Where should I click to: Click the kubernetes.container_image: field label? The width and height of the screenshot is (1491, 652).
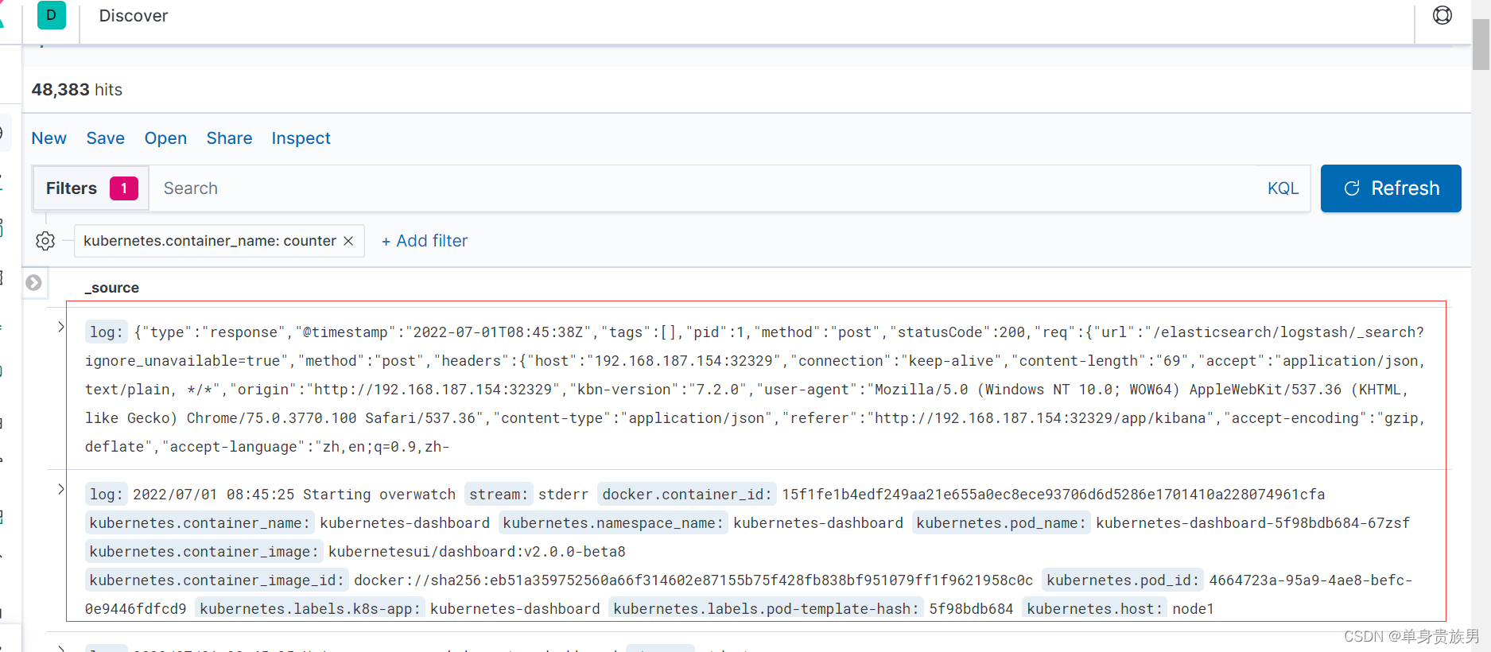click(203, 552)
